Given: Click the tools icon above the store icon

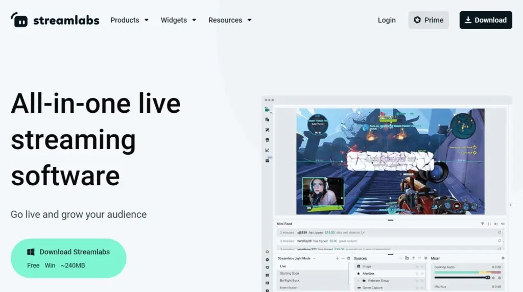Looking at the screenshot, I should click(x=267, y=130).
